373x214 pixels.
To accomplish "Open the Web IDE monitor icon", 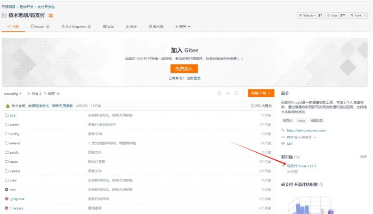I will (236, 93).
